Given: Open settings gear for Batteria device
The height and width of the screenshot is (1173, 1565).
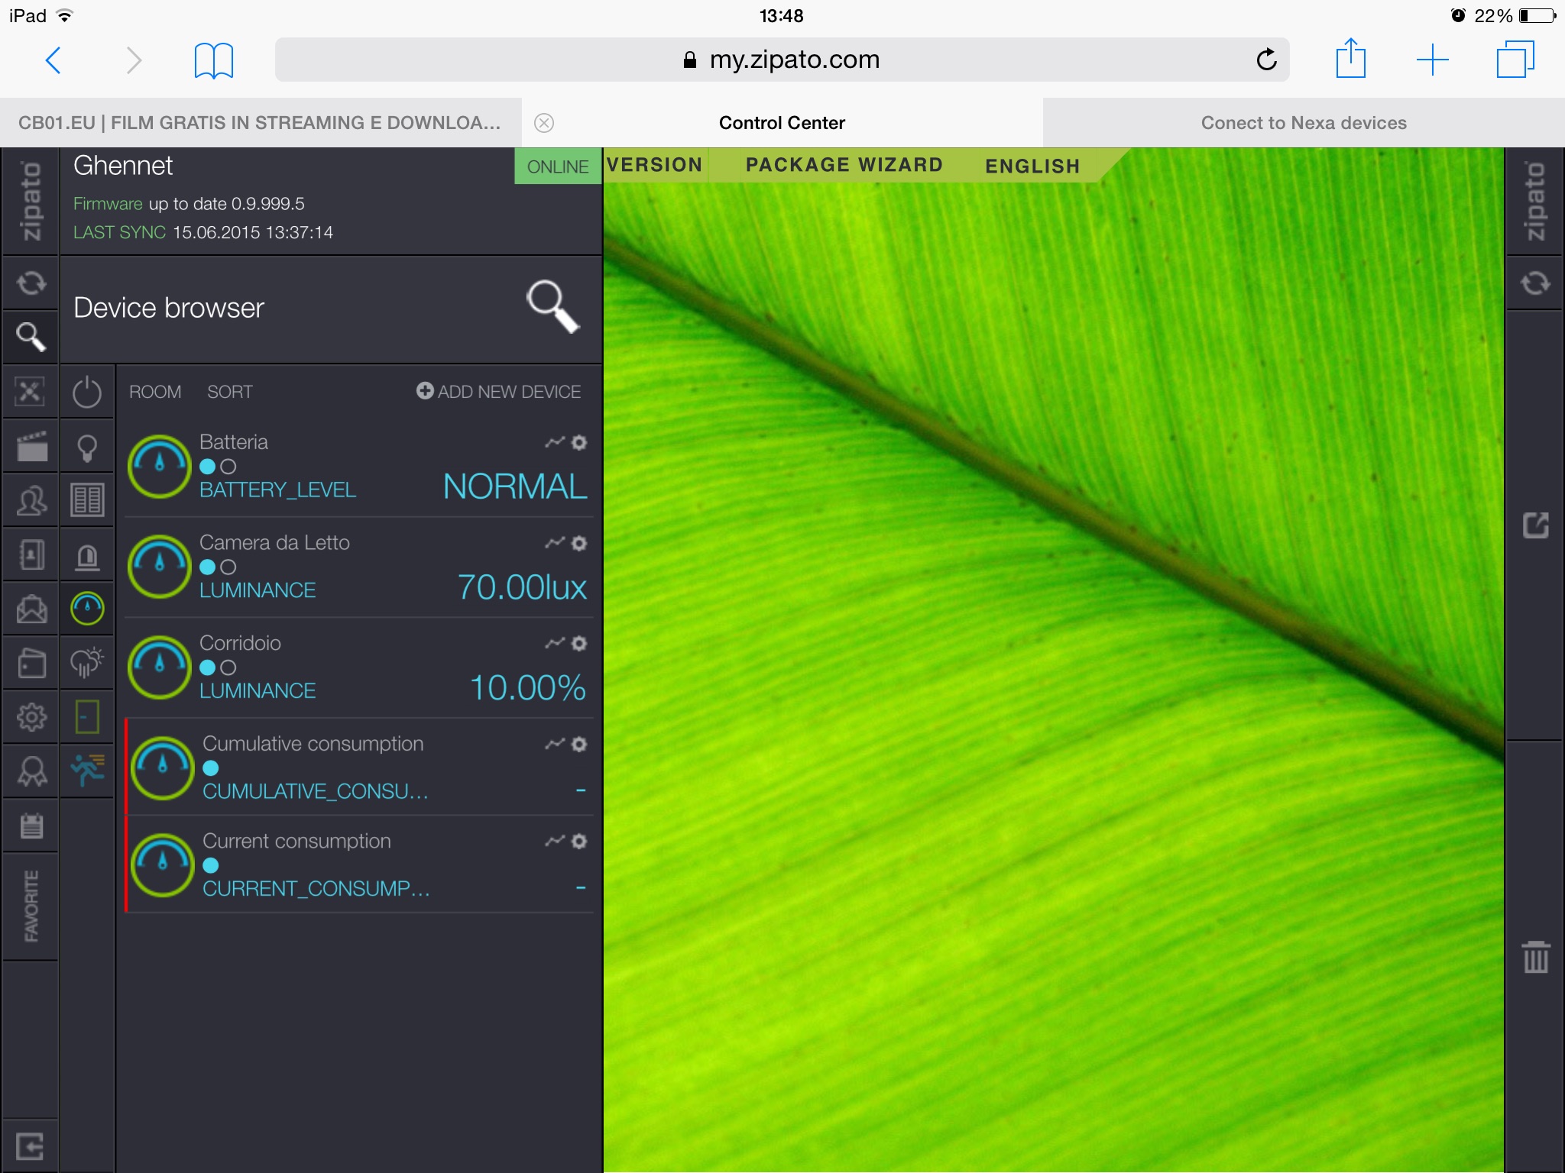Looking at the screenshot, I should [579, 442].
